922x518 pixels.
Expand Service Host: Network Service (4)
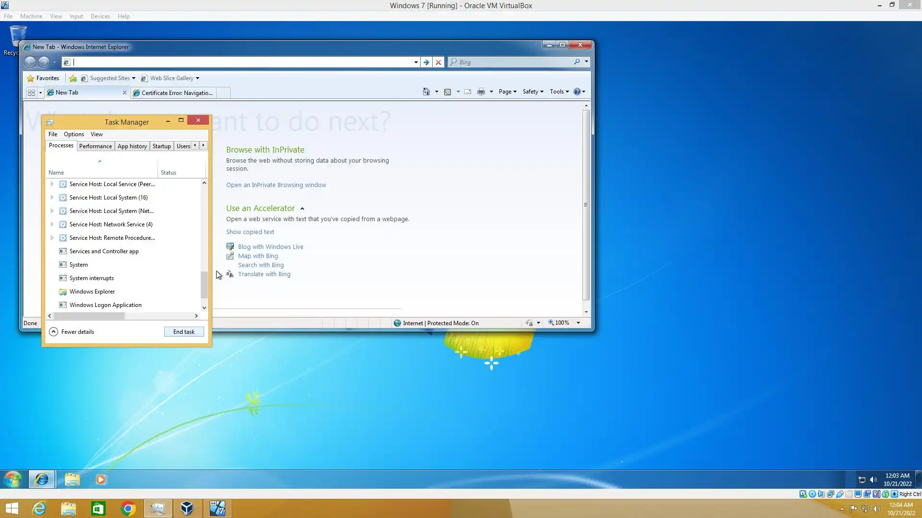click(52, 224)
